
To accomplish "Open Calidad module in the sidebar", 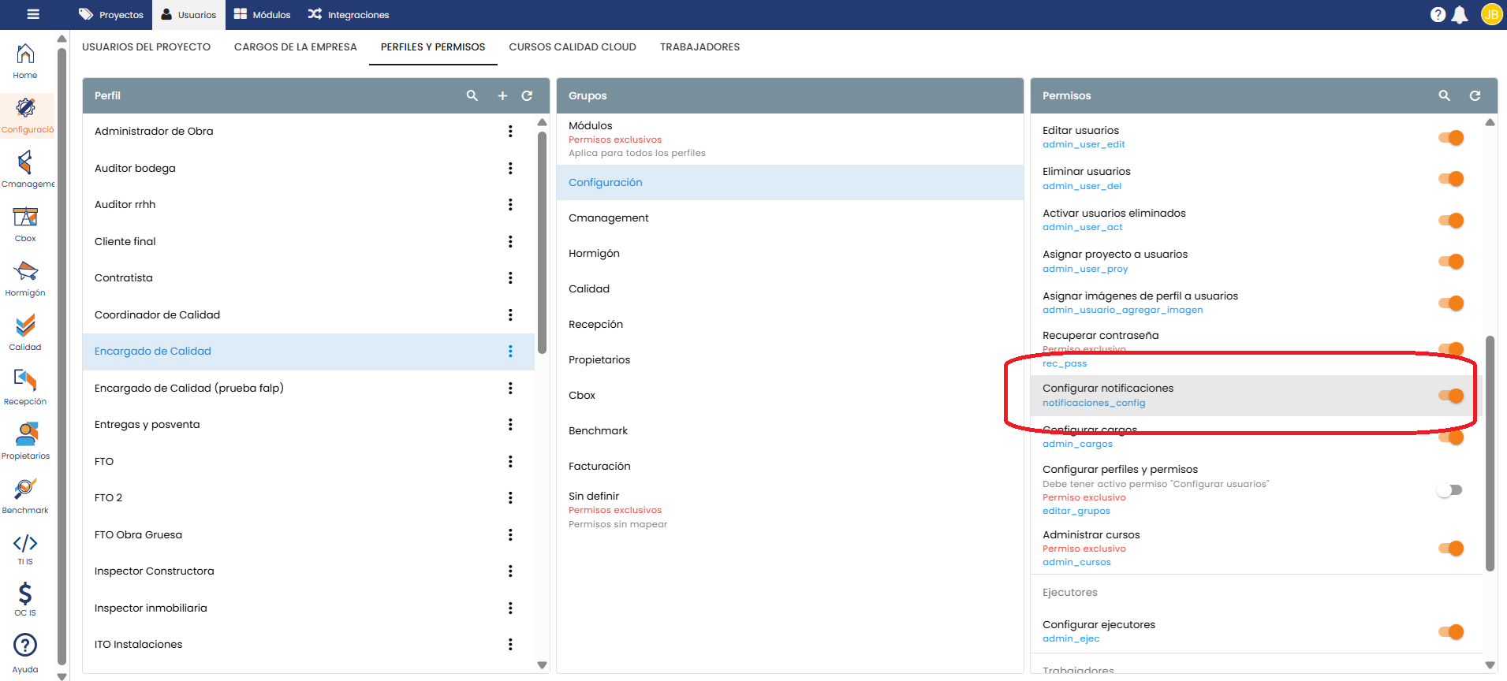I will click(x=25, y=333).
